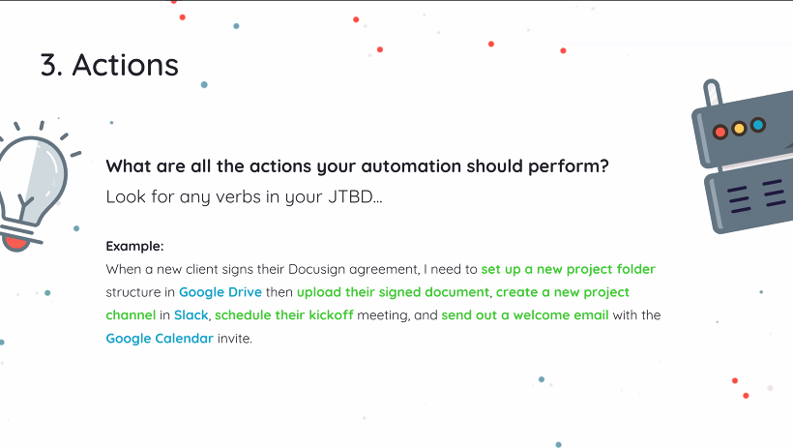Click the "Look for any verbs" subtitle

(x=244, y=196)
